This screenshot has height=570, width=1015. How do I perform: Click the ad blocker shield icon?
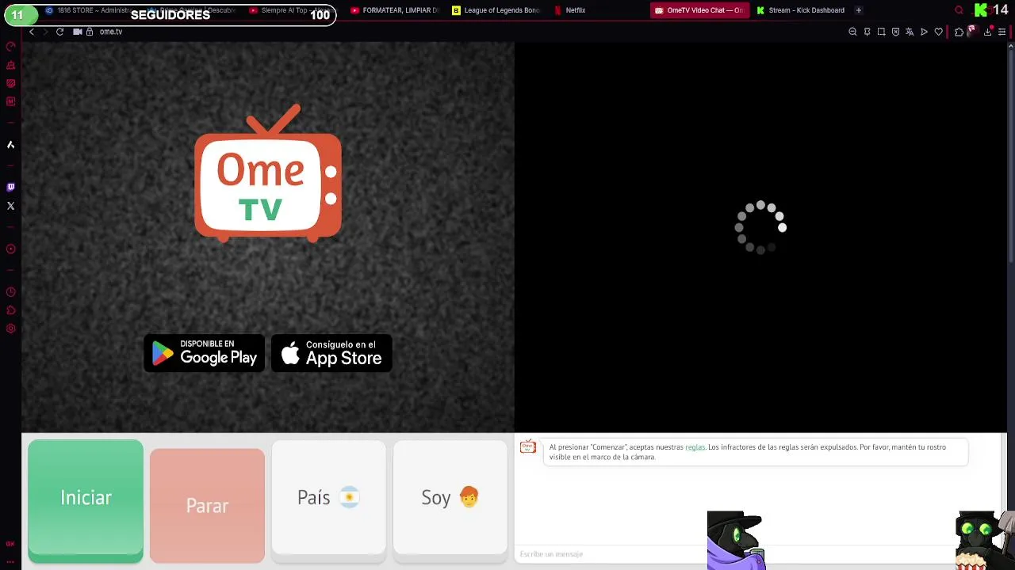pyautogui.click(x=895, y=32)
